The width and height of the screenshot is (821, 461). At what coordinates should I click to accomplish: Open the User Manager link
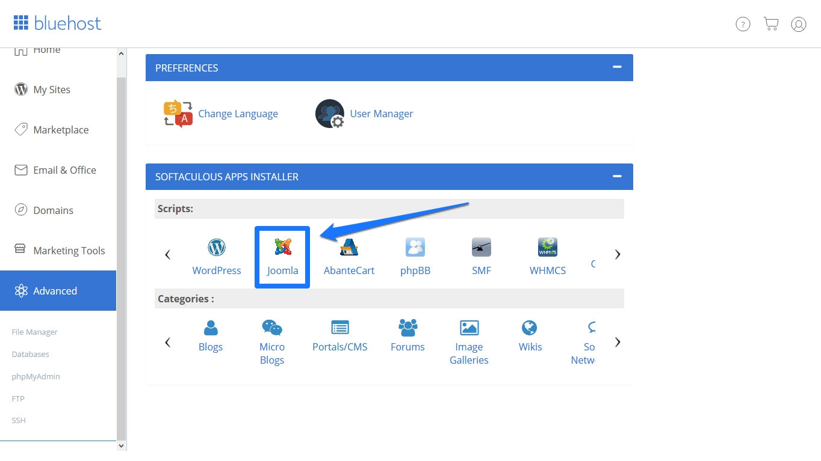[x=382, y=114]
